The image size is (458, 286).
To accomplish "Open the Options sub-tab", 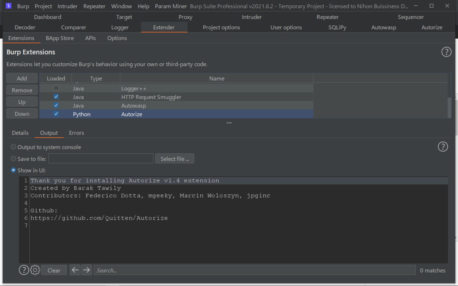I will click(x=117, y=38).
